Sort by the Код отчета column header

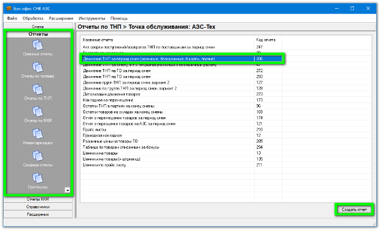click(266, 40)
